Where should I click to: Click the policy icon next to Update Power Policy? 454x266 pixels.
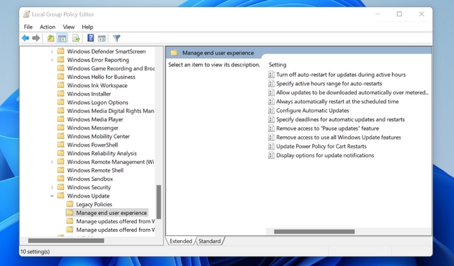point(271,146)
